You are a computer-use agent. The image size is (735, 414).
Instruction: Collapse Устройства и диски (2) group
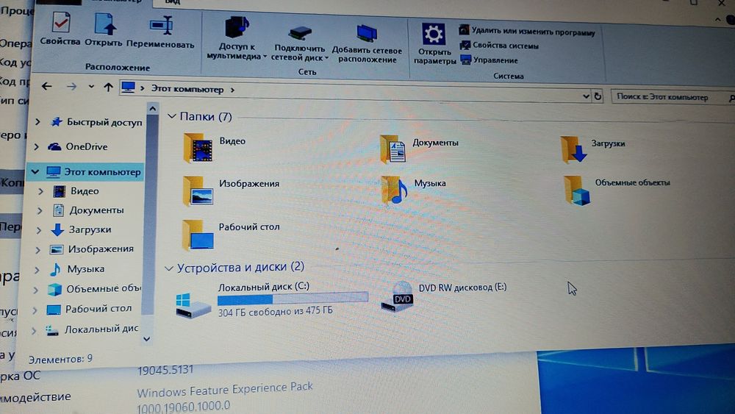169,268
